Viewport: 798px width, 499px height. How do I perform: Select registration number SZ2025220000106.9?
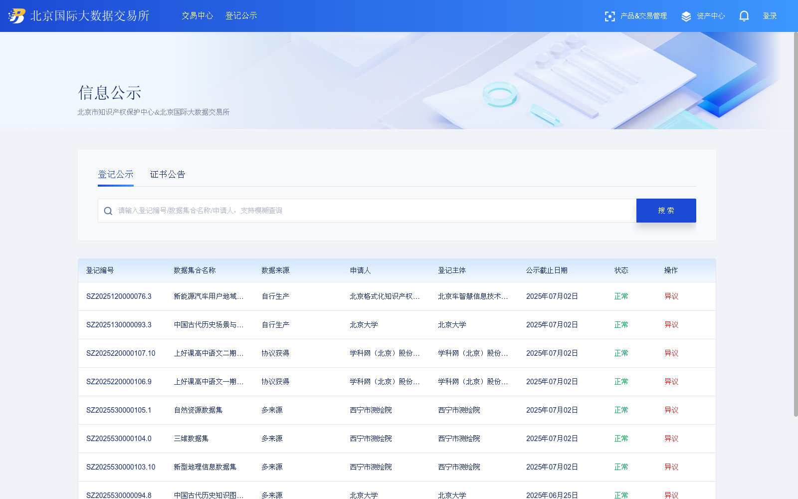119,382
